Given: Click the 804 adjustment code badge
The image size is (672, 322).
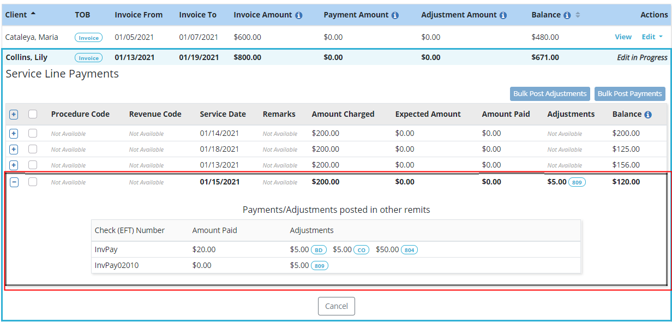Looking at the screenshot, I should 410,250.
